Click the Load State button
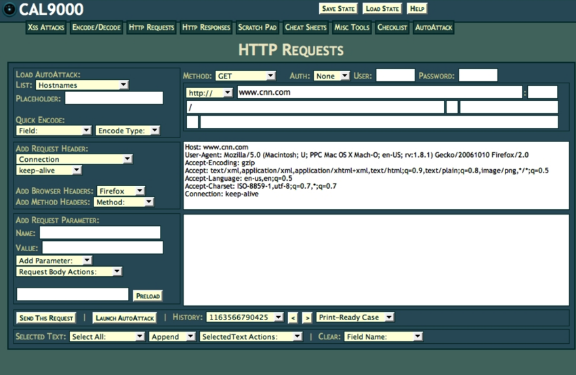The width and height of the screenshot is (576, 375). point(382,9)
